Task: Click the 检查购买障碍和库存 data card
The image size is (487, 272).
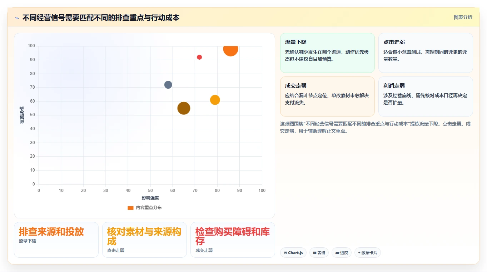Action: coord(233,240)
